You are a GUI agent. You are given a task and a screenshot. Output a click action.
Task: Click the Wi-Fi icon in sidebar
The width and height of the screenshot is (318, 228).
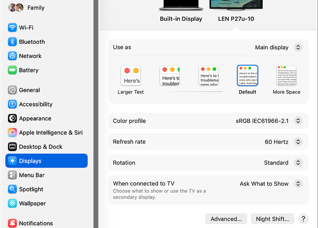[x=12, y=28]
